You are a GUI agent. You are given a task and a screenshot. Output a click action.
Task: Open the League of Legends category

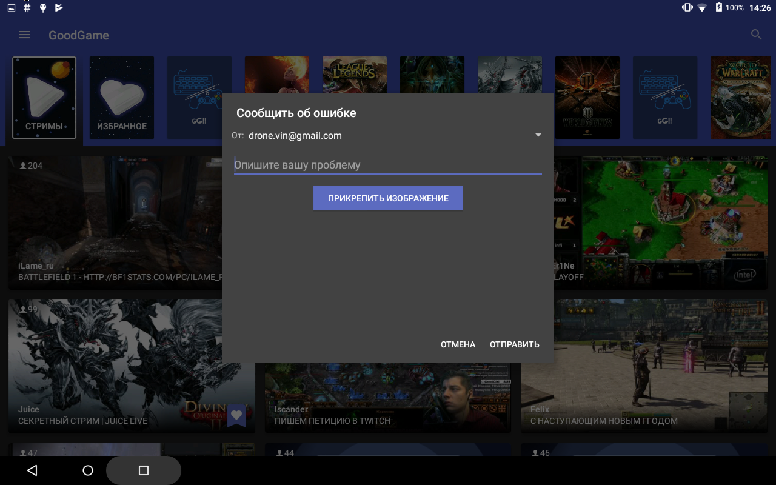pos(355,75)
